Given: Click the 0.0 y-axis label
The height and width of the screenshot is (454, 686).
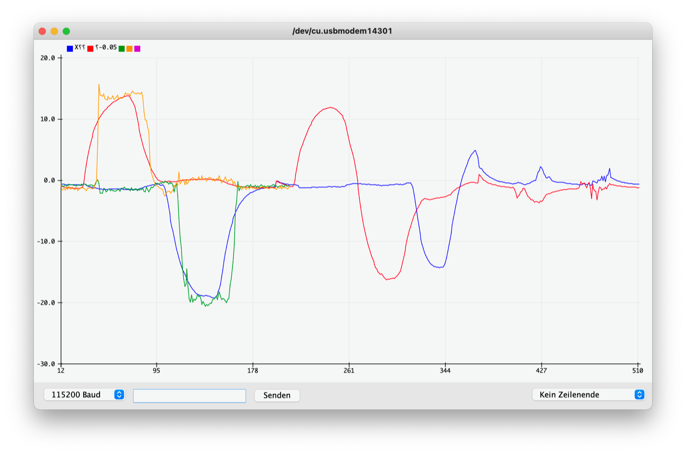Looking at the screenshot, I should (x=50, y=180).
